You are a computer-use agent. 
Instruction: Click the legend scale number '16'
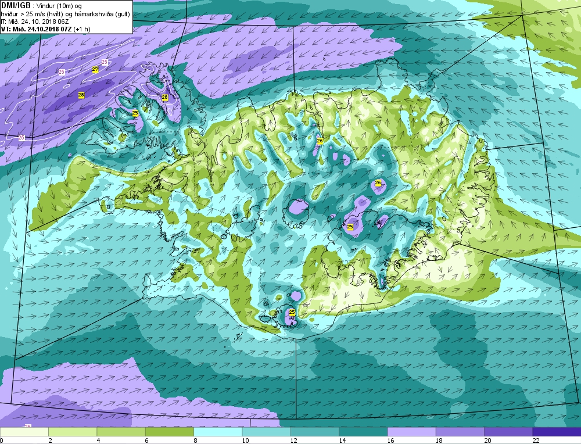(x=390, y=441)
